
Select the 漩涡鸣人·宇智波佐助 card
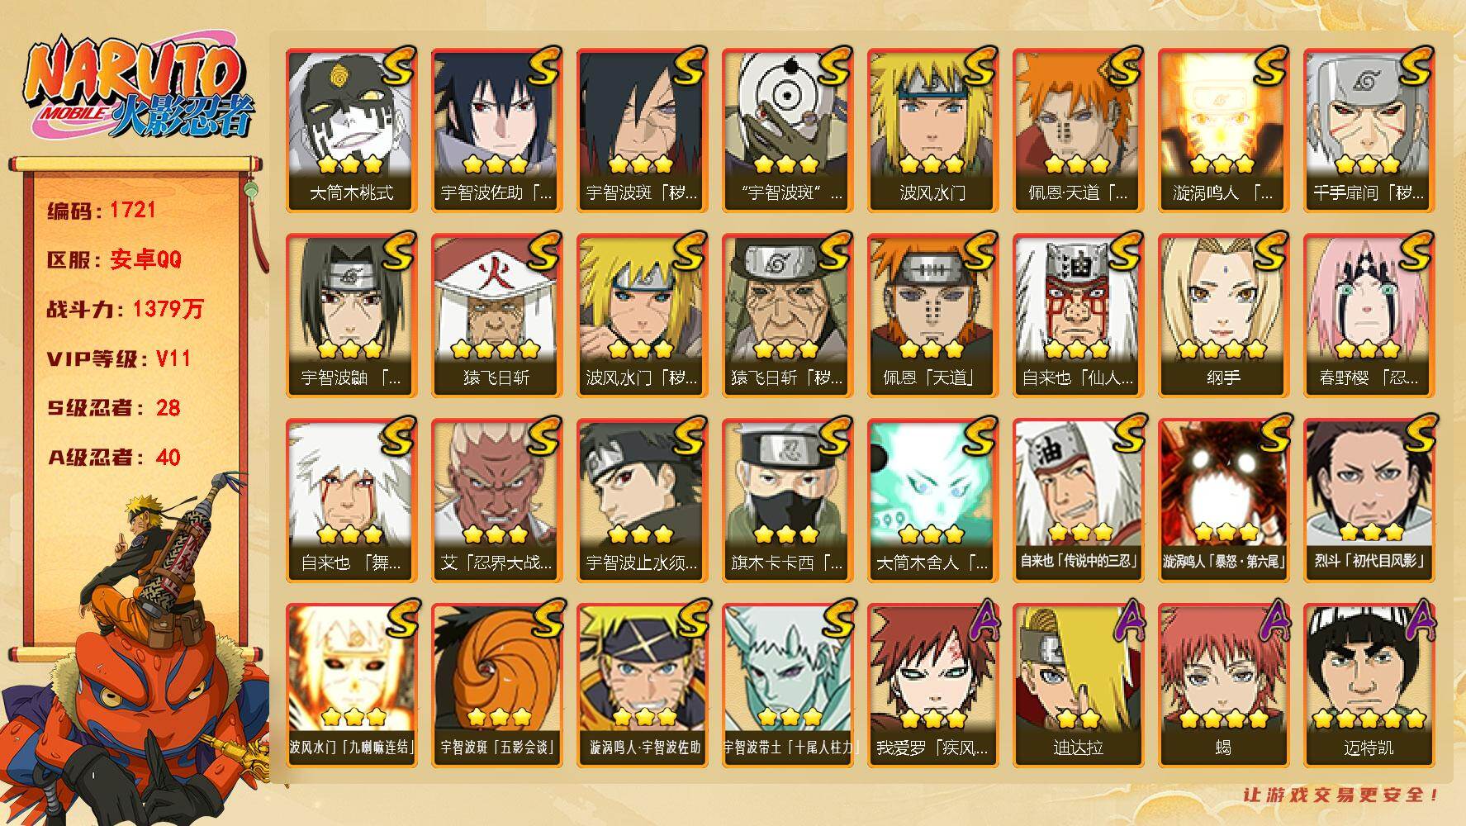pos(642,685)
